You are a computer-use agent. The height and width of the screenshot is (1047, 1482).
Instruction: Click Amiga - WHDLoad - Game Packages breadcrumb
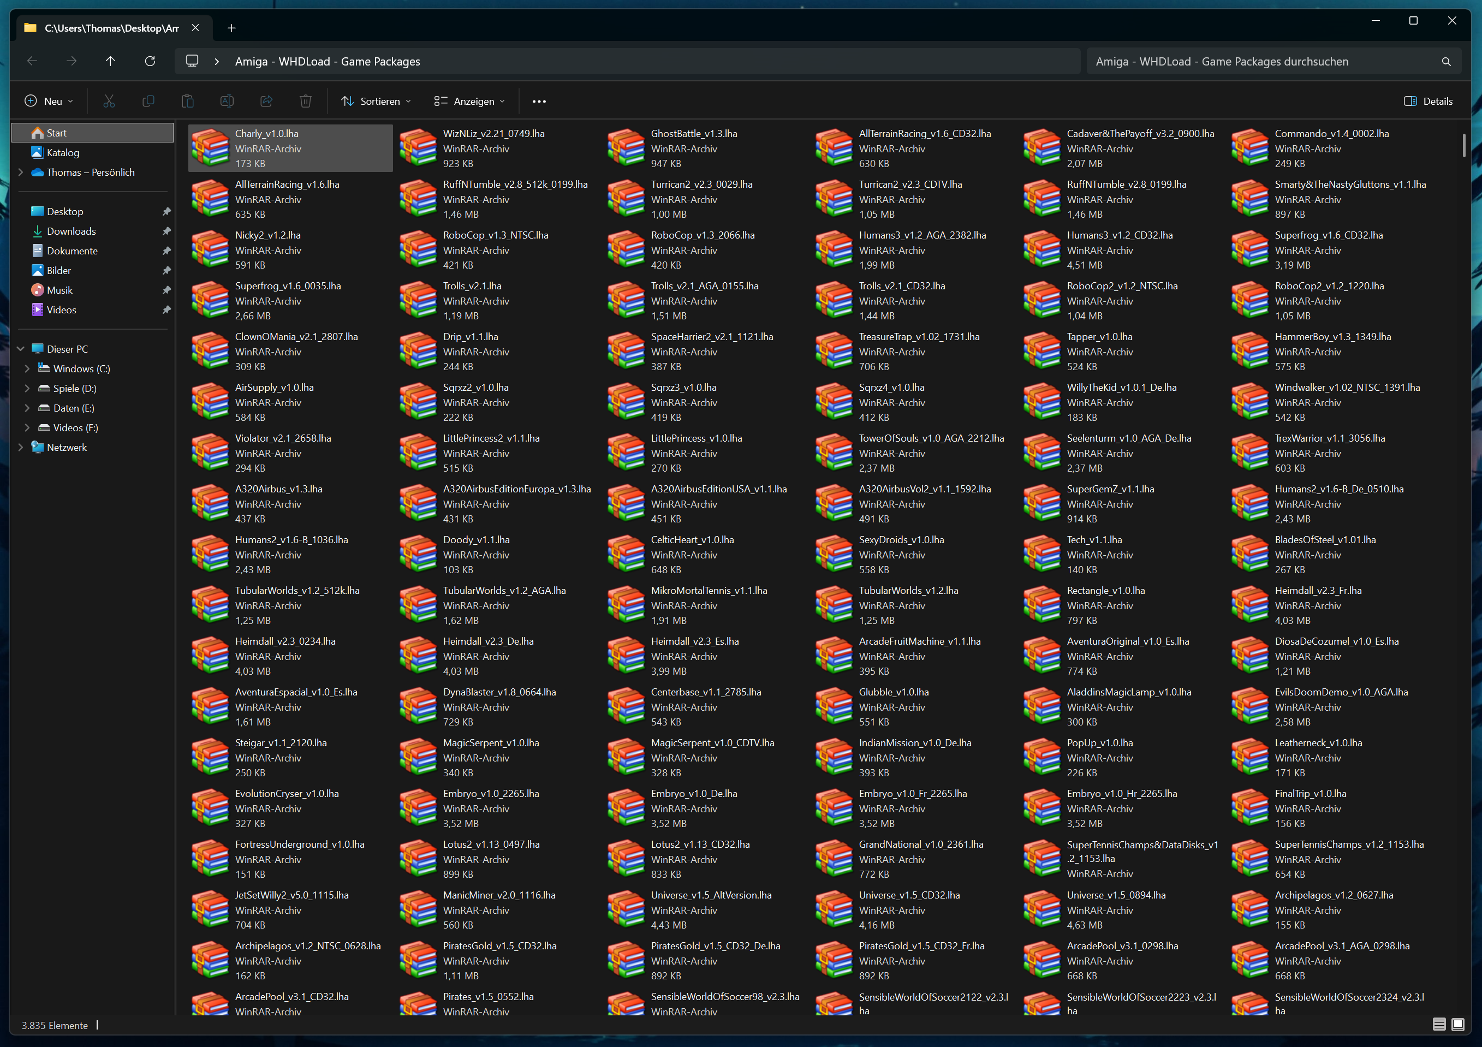328,61
